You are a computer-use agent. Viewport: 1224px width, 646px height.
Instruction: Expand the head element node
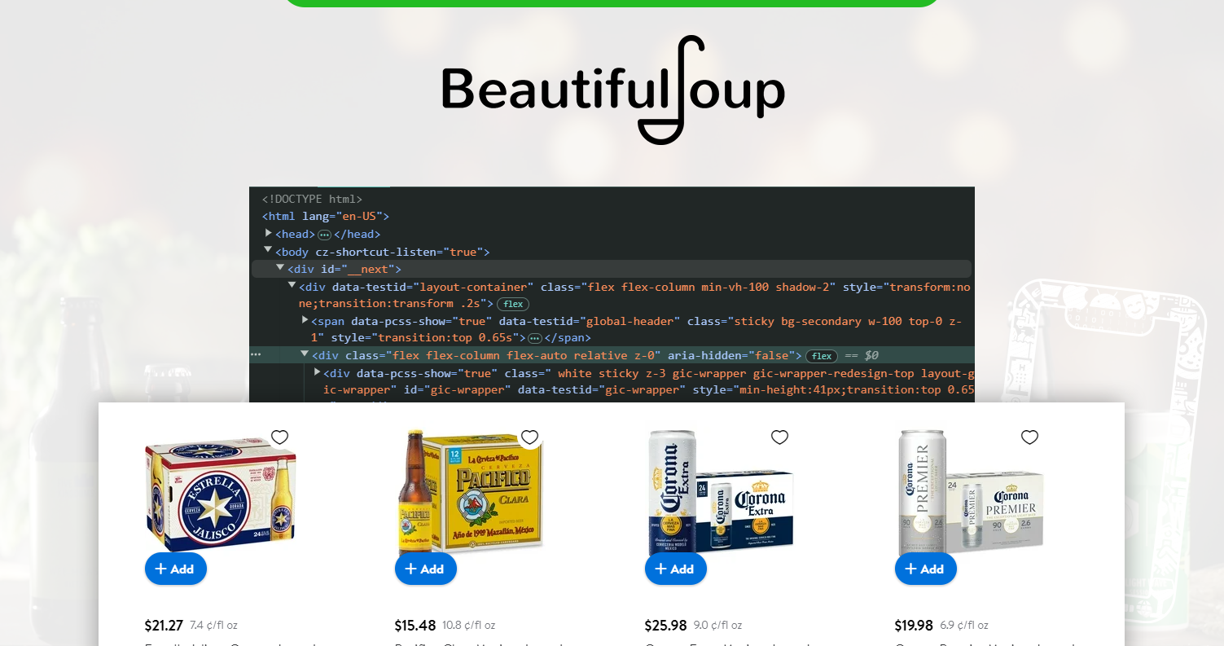point(269,234)
